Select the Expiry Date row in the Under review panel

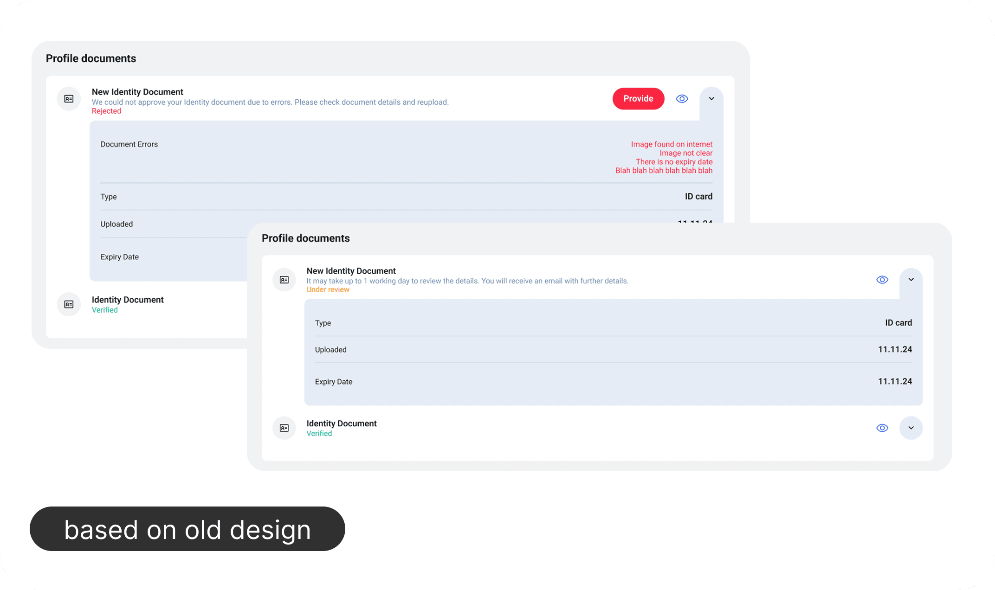[613, 382]
